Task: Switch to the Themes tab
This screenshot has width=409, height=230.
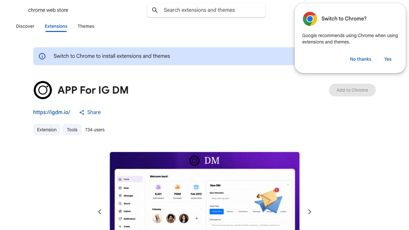Action: click(86, 26)
